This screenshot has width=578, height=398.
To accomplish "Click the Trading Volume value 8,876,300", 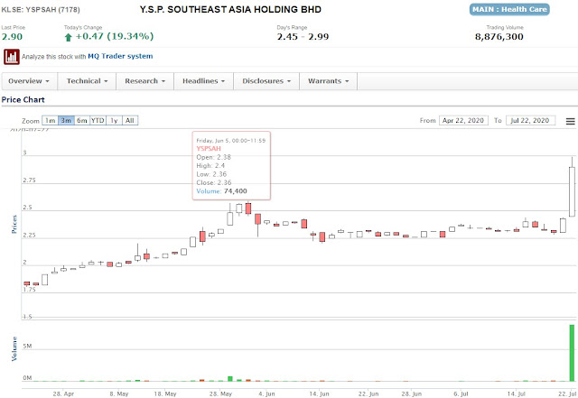I will (x=499, y=37).
